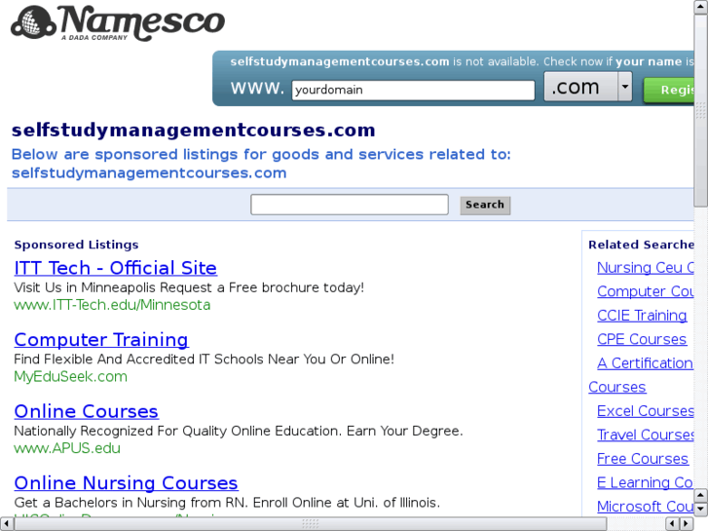Click the green Register button

pyautogui.click(x=669, y=90)
